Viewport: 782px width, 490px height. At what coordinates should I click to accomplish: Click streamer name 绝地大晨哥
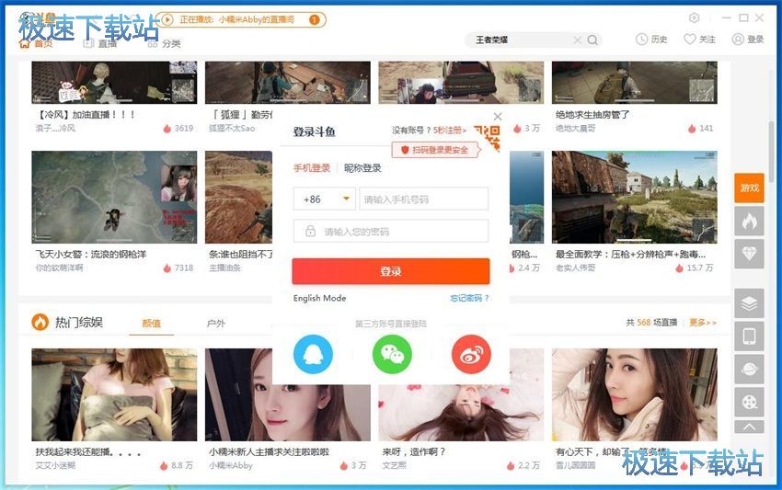(x=576, y=129)
